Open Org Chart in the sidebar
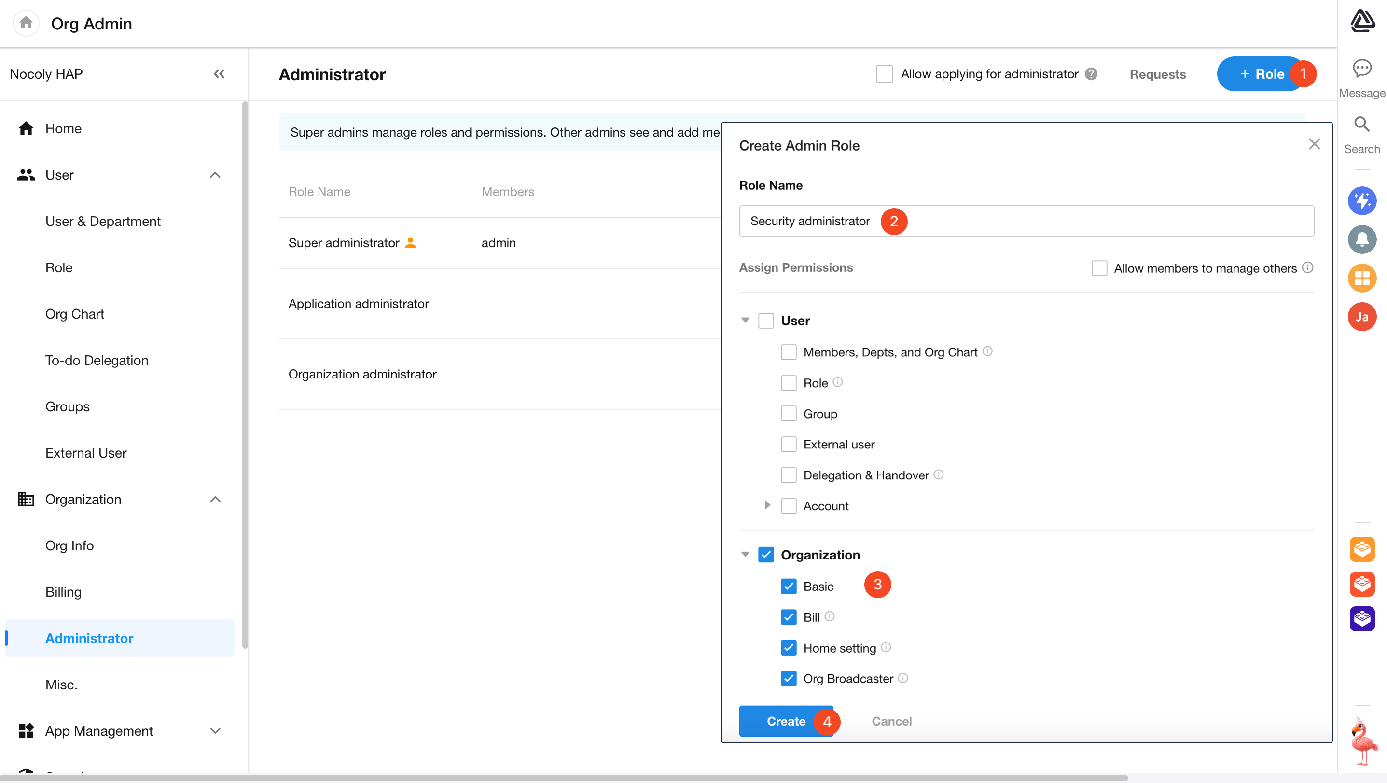The height and width of the screenshot is (783, 1387). coord(74,314)
